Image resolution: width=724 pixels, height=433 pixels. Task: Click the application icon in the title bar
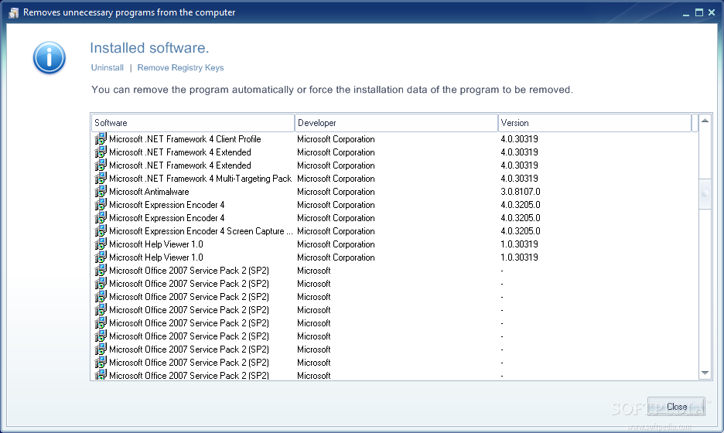[x=14, y=12]
